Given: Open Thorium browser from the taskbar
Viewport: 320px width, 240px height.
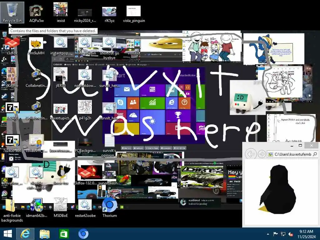Looking at the screenshot, I should [x=83, y=234].
